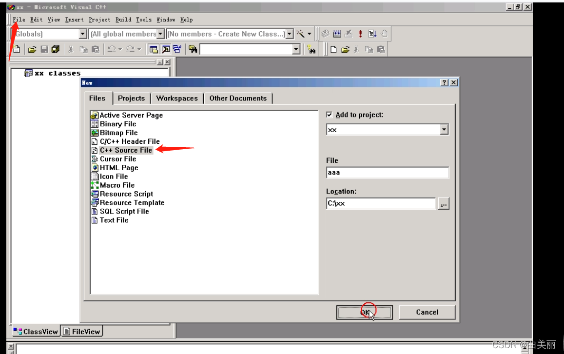The width and height of the screenshot is (564, 354).
Task: Expand the Redo history dropdown arrow
Action: 139,49
